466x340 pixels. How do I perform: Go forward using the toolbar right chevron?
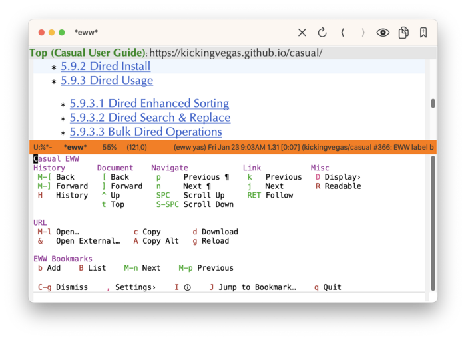point(363,33)
